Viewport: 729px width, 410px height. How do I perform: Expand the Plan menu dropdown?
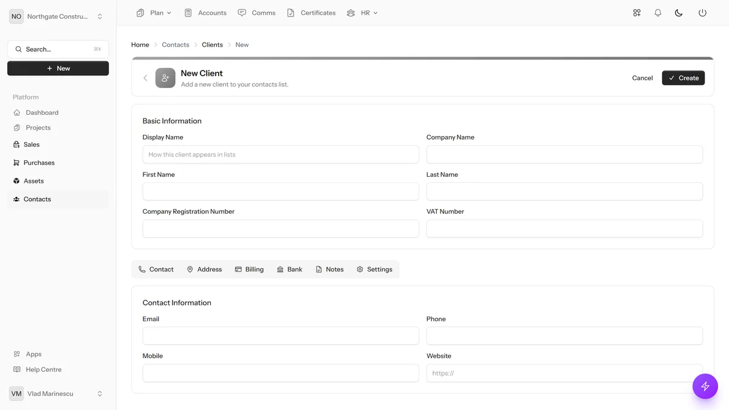tap(154, 13)
